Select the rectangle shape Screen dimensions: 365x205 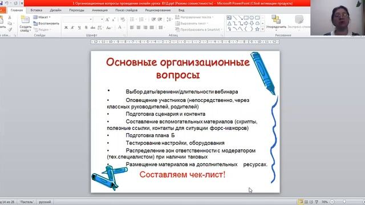click(246, 18)
